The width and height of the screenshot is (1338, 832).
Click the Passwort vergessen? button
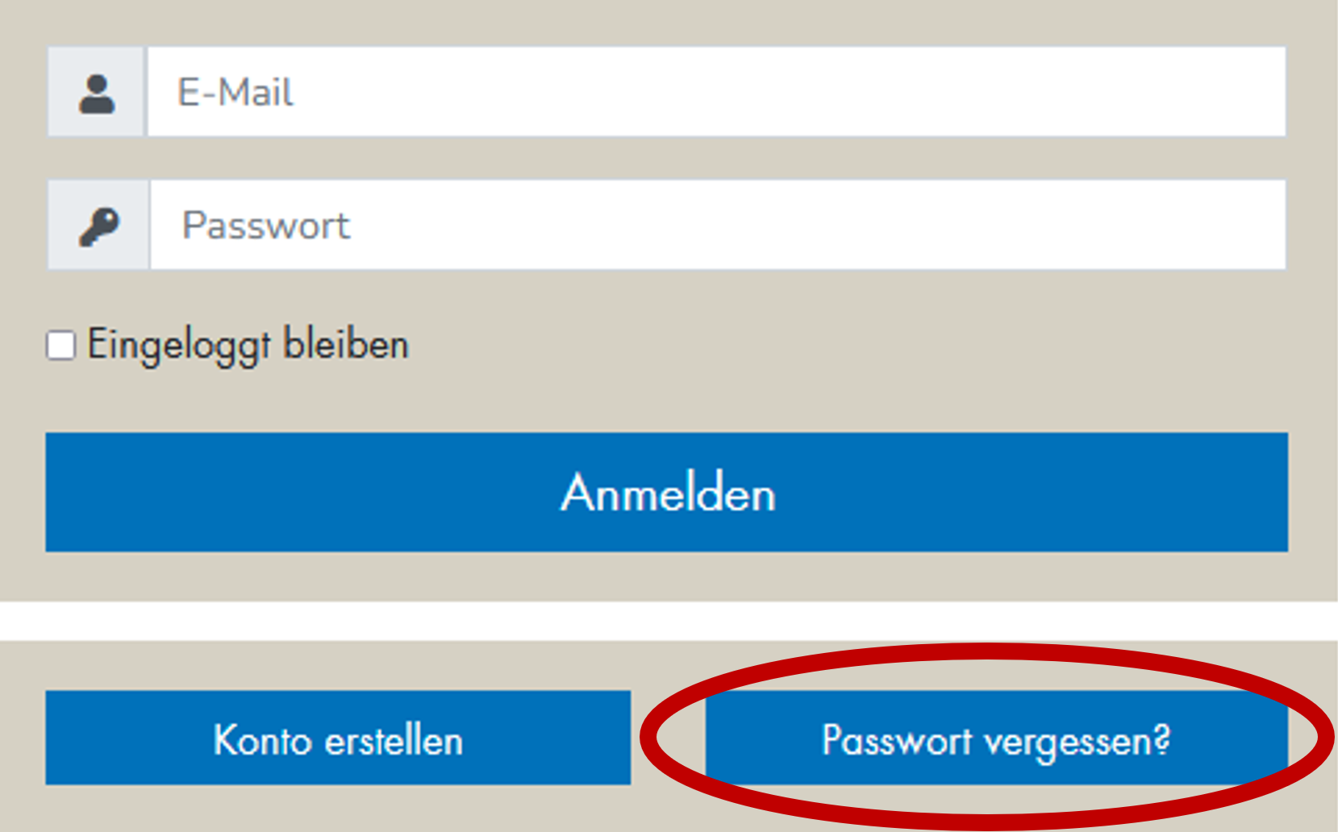click(996, 738)
